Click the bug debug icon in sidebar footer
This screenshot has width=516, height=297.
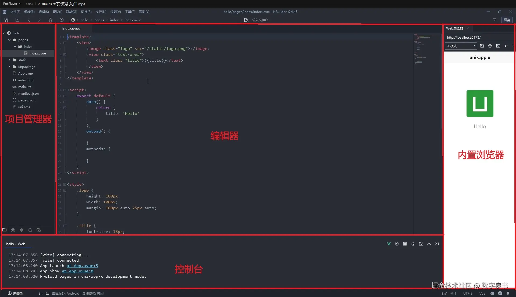coord(22,230)
